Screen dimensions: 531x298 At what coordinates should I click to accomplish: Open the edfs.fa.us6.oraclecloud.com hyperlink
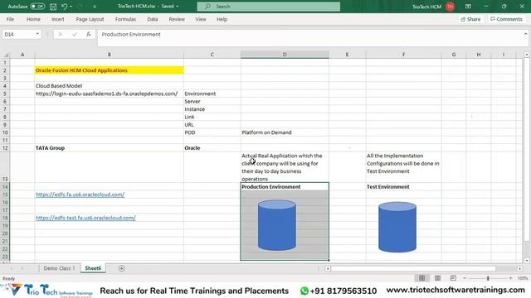pos(80,195)
